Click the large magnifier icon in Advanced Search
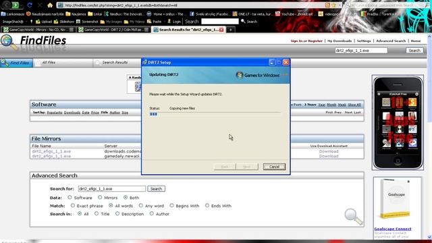This screenshot has width=432, height=243. pos(354,217)
